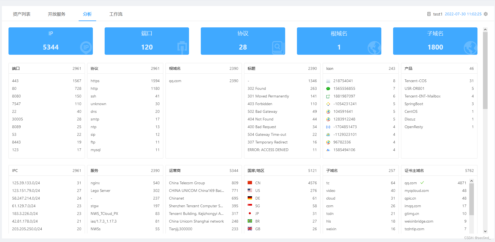This screenshot has width=495, height=242.
Task: Click the IP badge icon on the IP card
Action: coord(86,47)
